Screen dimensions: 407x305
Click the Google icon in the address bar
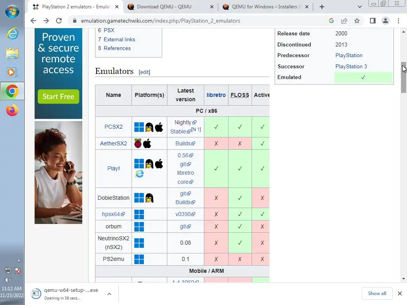pos(331,21)
